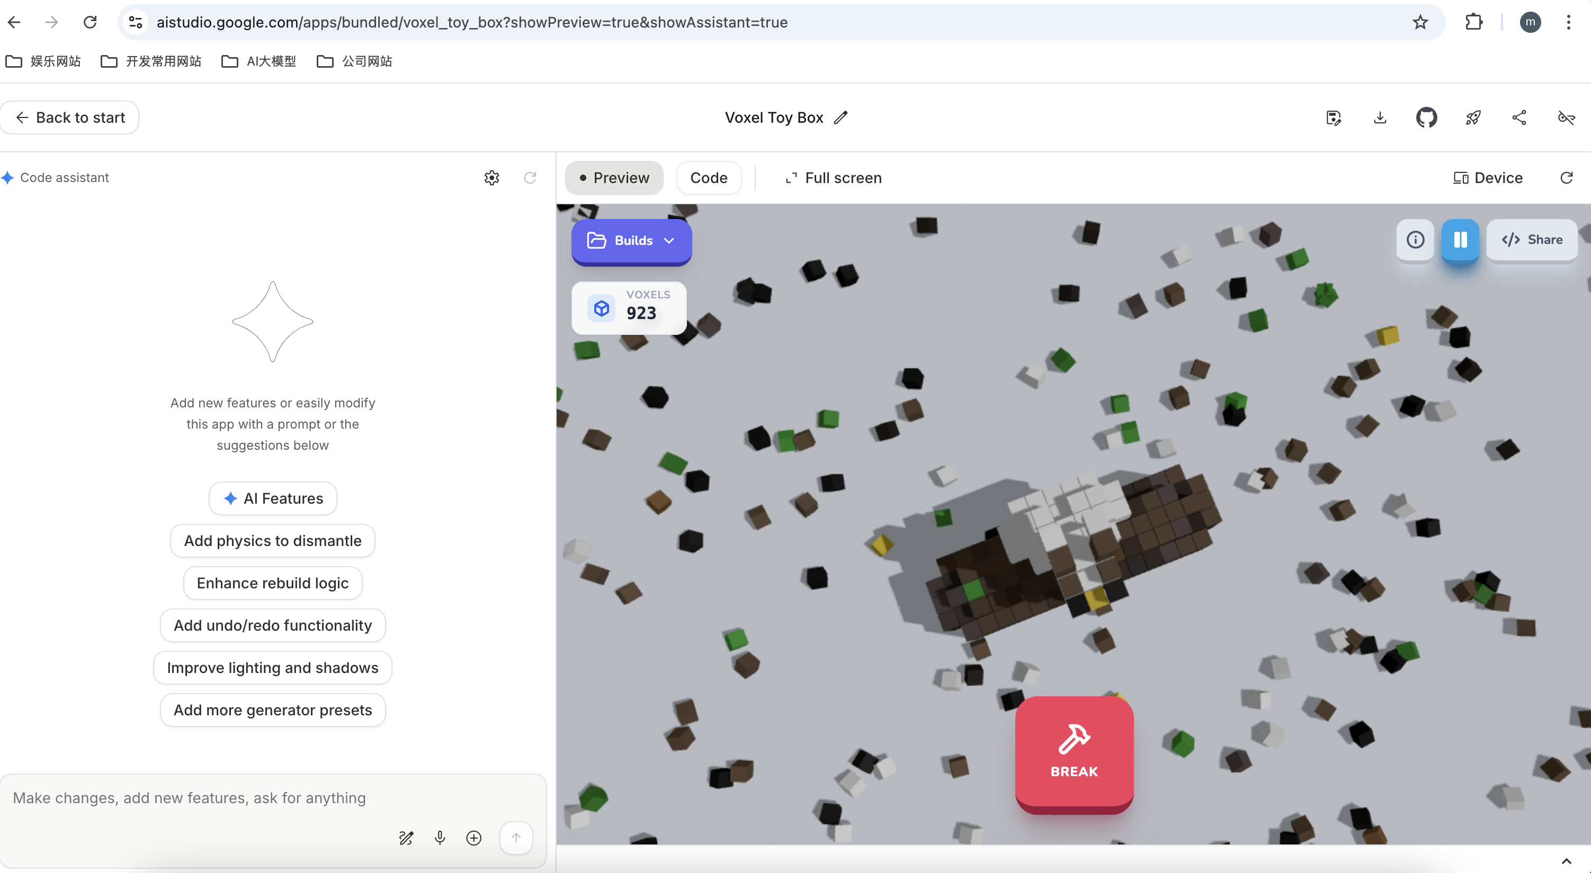Pause the voxel animation
Screen dimensions: 1591x873
[x=1460, y=239]
